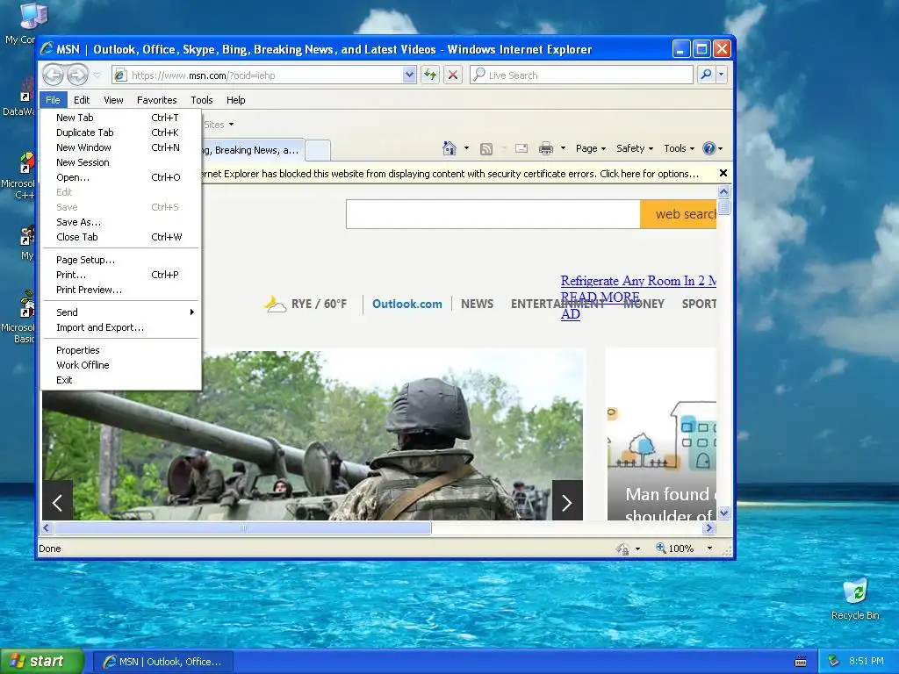This screenshot has width=899, height=674.
Task: Click the search magnifier button
Action: (x=707, y=75)
